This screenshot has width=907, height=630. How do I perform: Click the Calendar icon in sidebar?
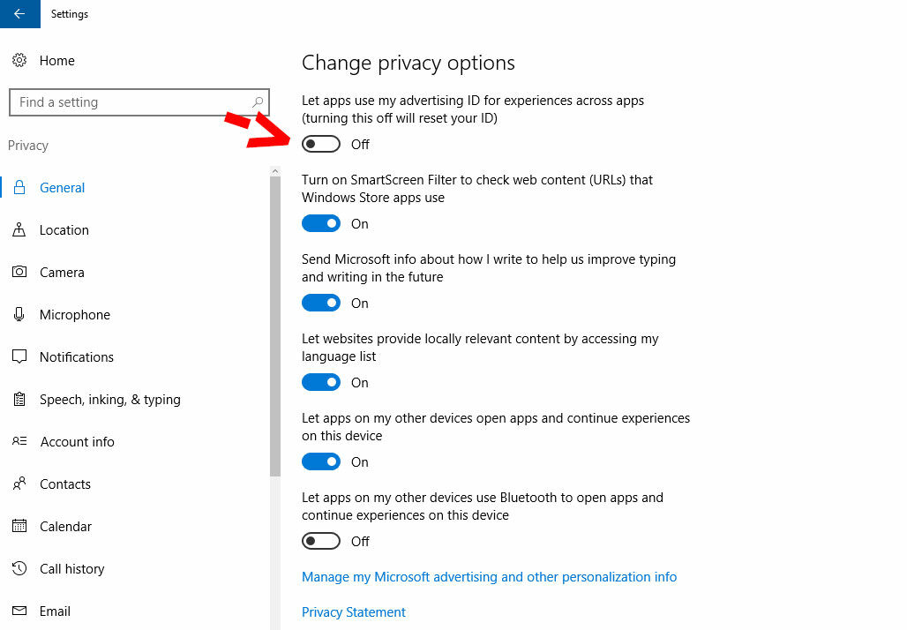(19, 526)
